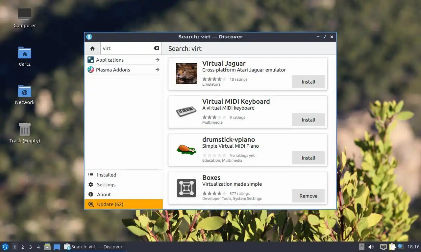This screenshot has width=421, height=252.
Task: Expand the Plasma Addons category arrow
Action: 157,70
